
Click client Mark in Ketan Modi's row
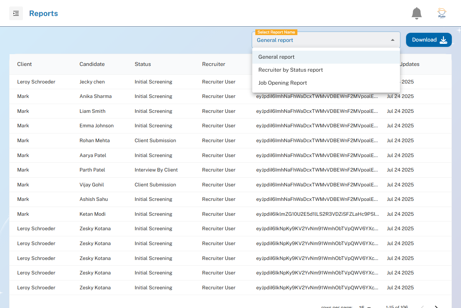(23, 214)
